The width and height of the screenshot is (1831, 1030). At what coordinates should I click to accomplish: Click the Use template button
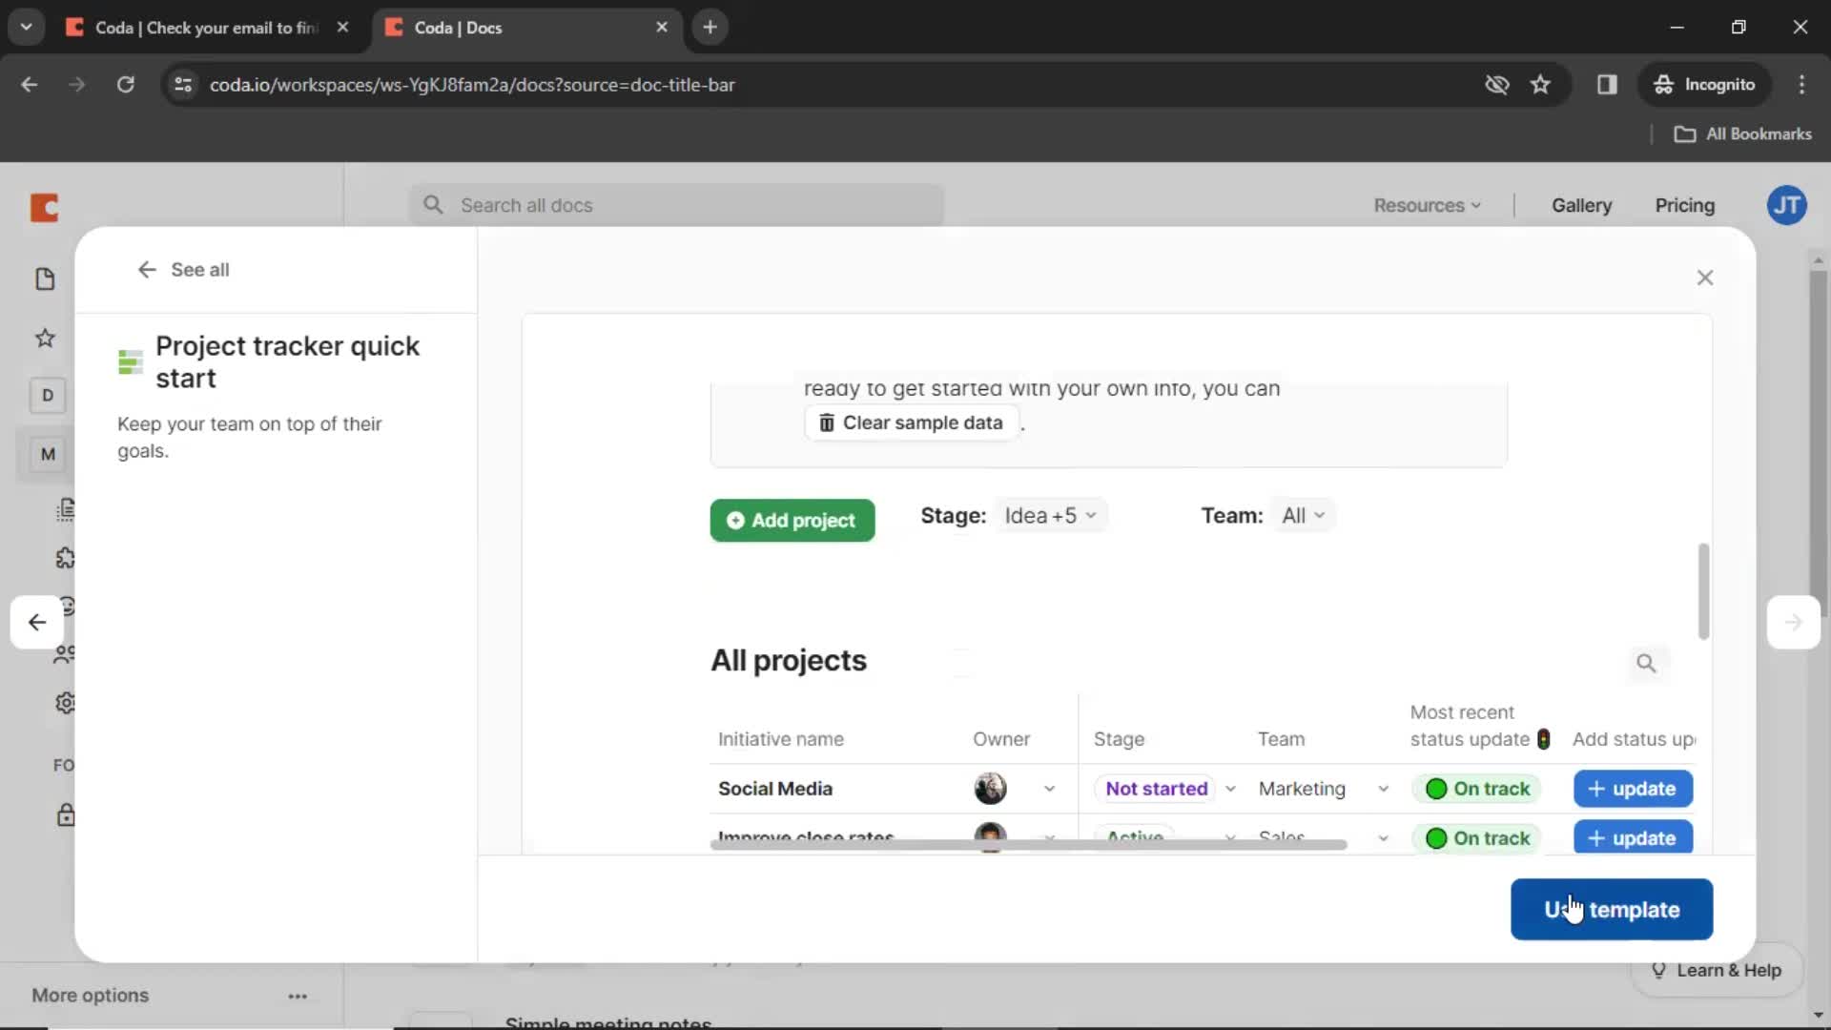coord(1611,908)
